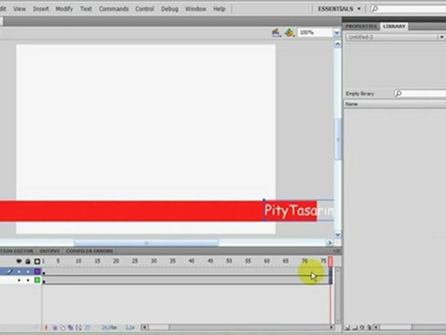Open the Help menu
The width and height of the screenshot is (446, 335).
219,9
